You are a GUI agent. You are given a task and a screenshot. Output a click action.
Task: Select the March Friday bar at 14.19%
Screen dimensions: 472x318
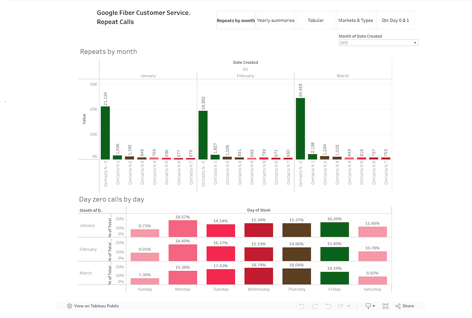tap(334, 278)
